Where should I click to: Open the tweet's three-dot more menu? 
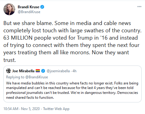[x=139, y=6]
